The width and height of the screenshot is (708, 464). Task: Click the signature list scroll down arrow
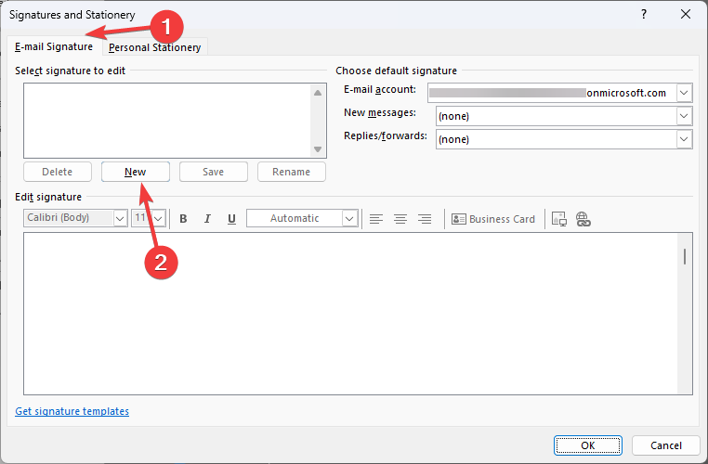[x=318, y=149]
